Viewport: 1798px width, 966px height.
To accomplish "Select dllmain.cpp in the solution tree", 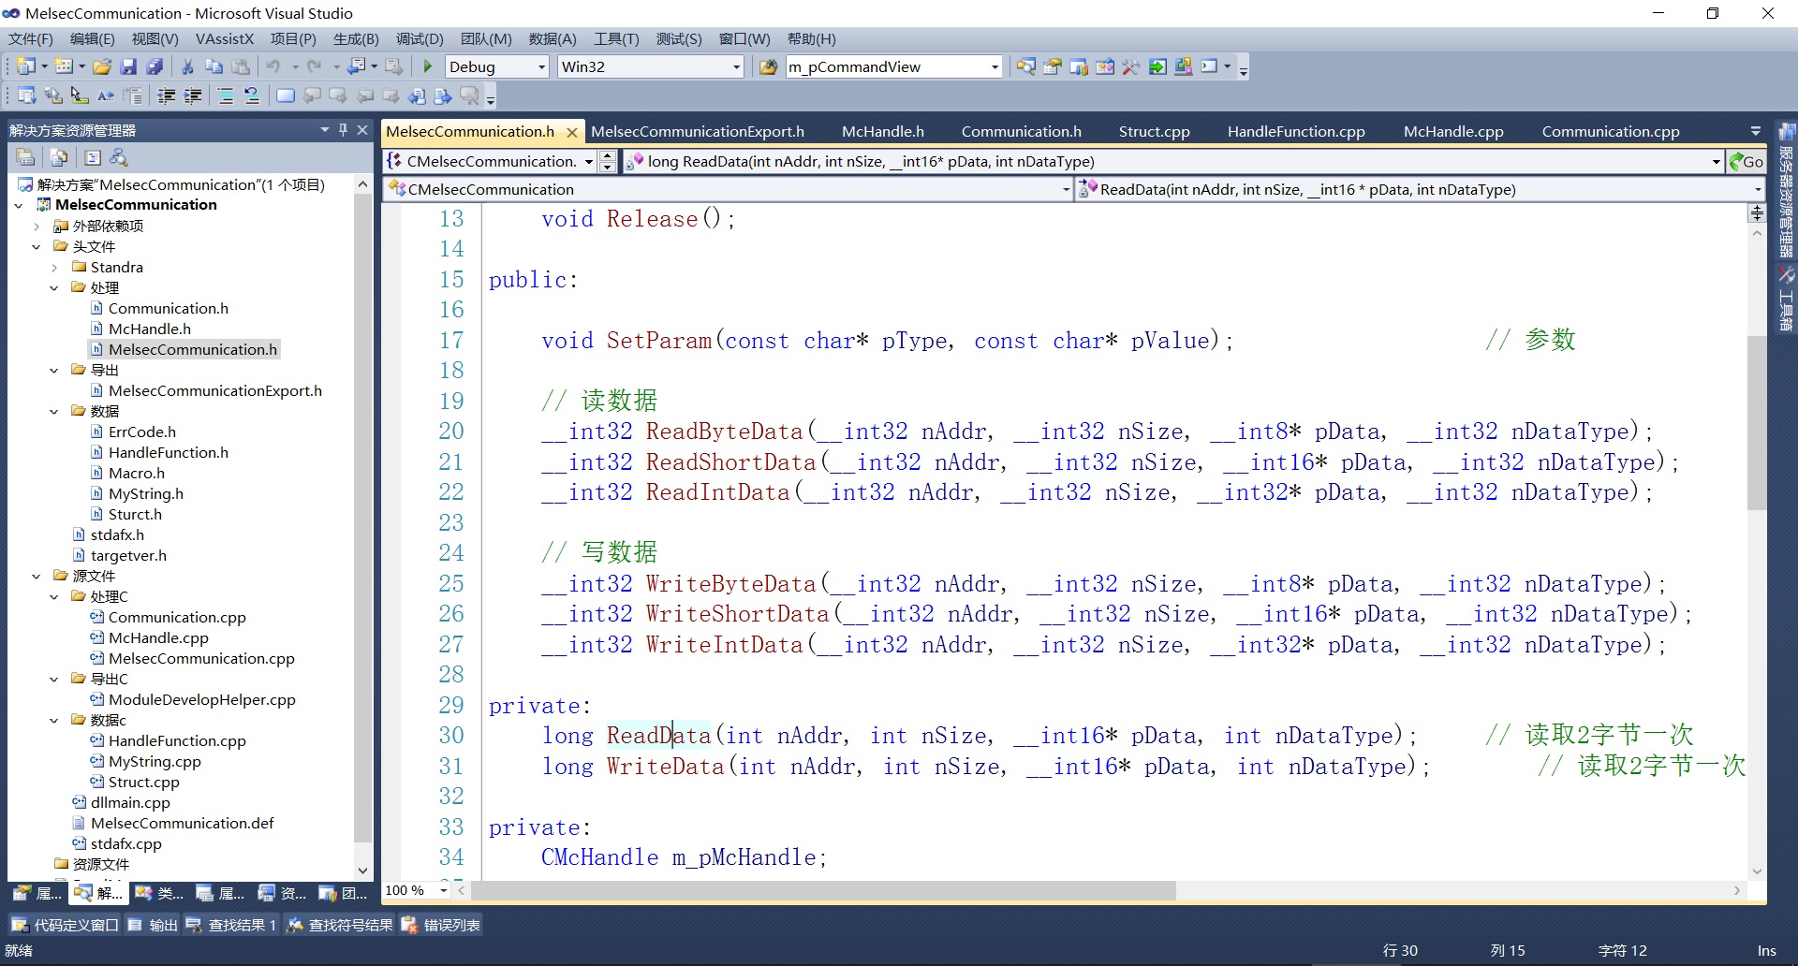I will pos(130,802).
